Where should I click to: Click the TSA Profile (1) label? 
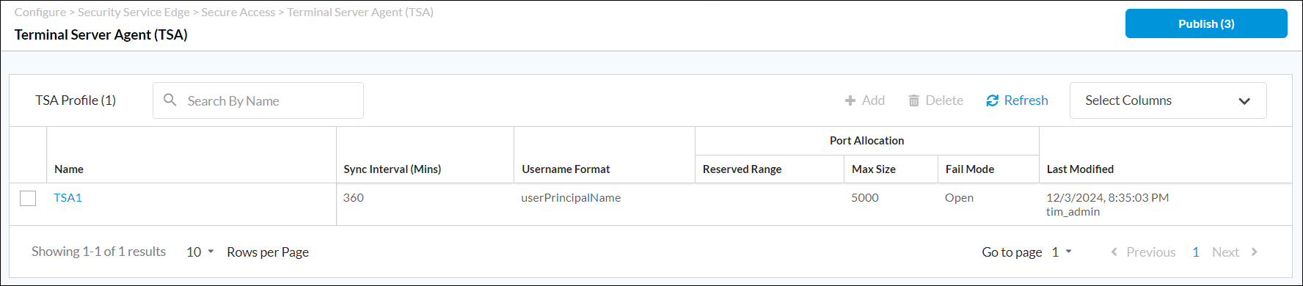(x=76, y=100)
